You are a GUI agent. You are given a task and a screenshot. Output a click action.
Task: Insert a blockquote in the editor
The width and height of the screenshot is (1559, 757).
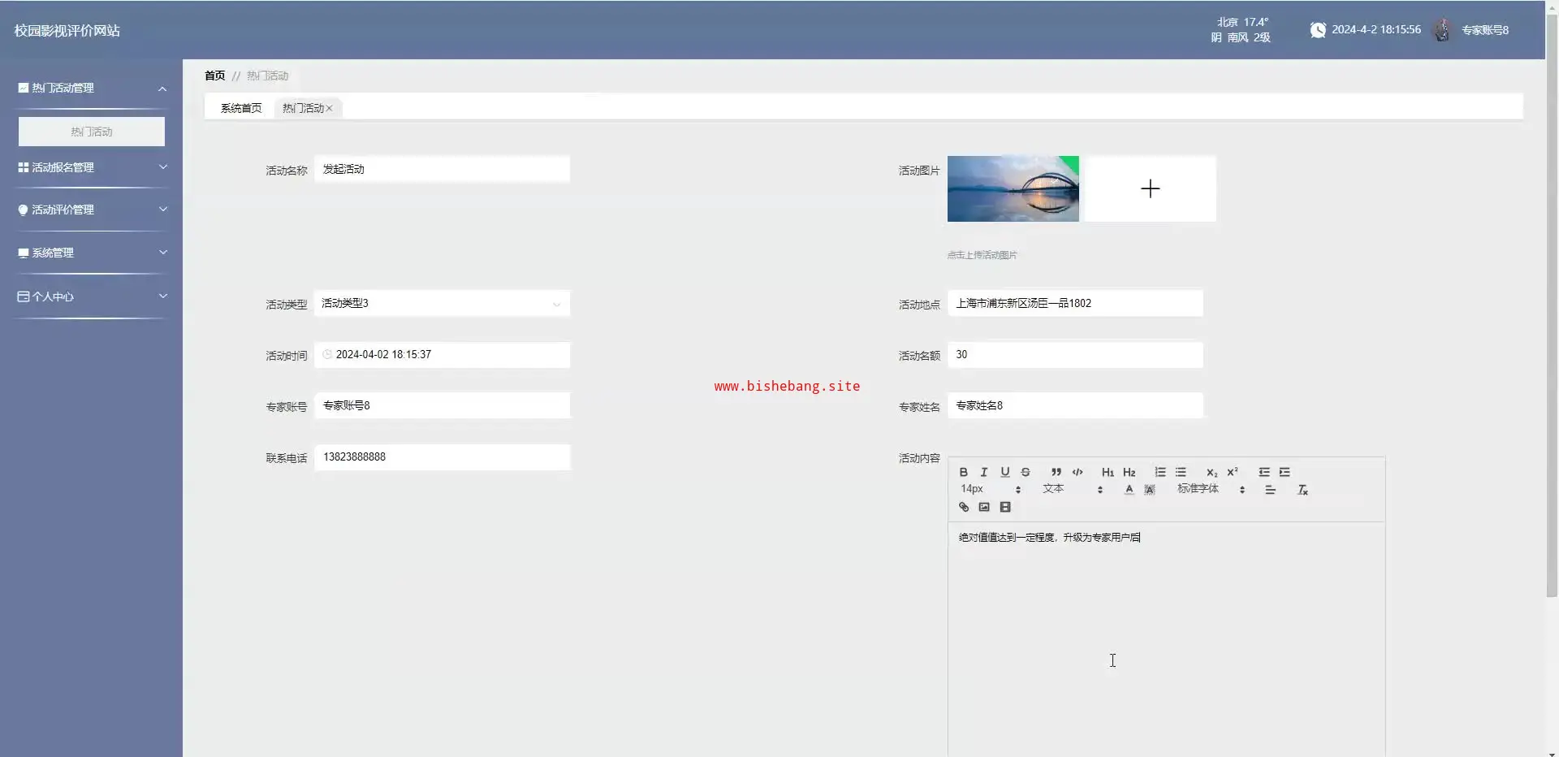coord(1056,472)
